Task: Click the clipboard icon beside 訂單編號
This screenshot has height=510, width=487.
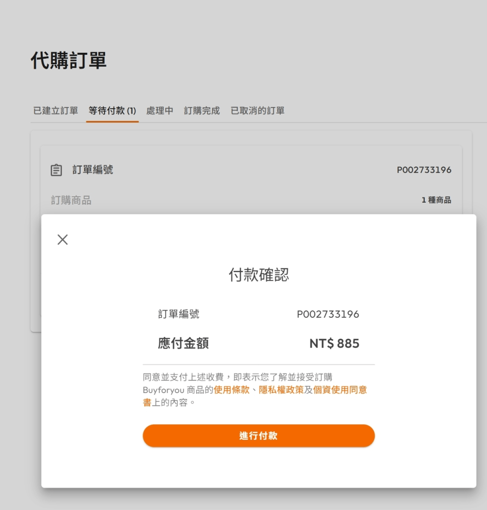Action: (56, 170)
